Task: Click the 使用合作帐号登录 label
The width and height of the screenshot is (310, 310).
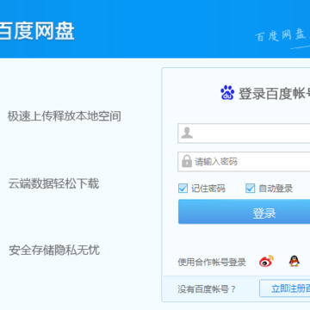Action: tap(212, 262)
